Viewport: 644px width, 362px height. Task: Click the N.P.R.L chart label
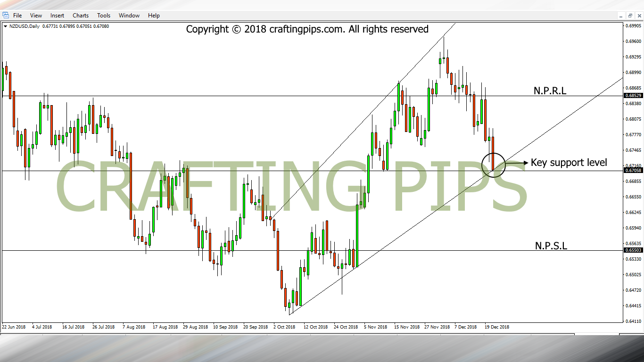click(550, 91)
